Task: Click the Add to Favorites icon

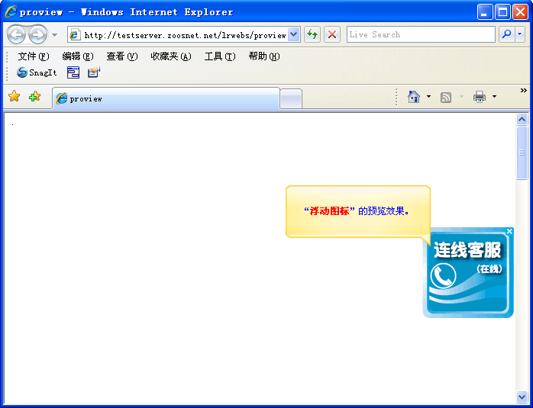Action: point(34,97)
